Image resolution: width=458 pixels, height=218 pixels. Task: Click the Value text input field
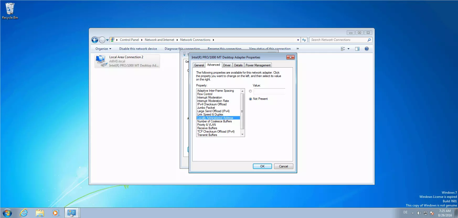tap(269, 91)
